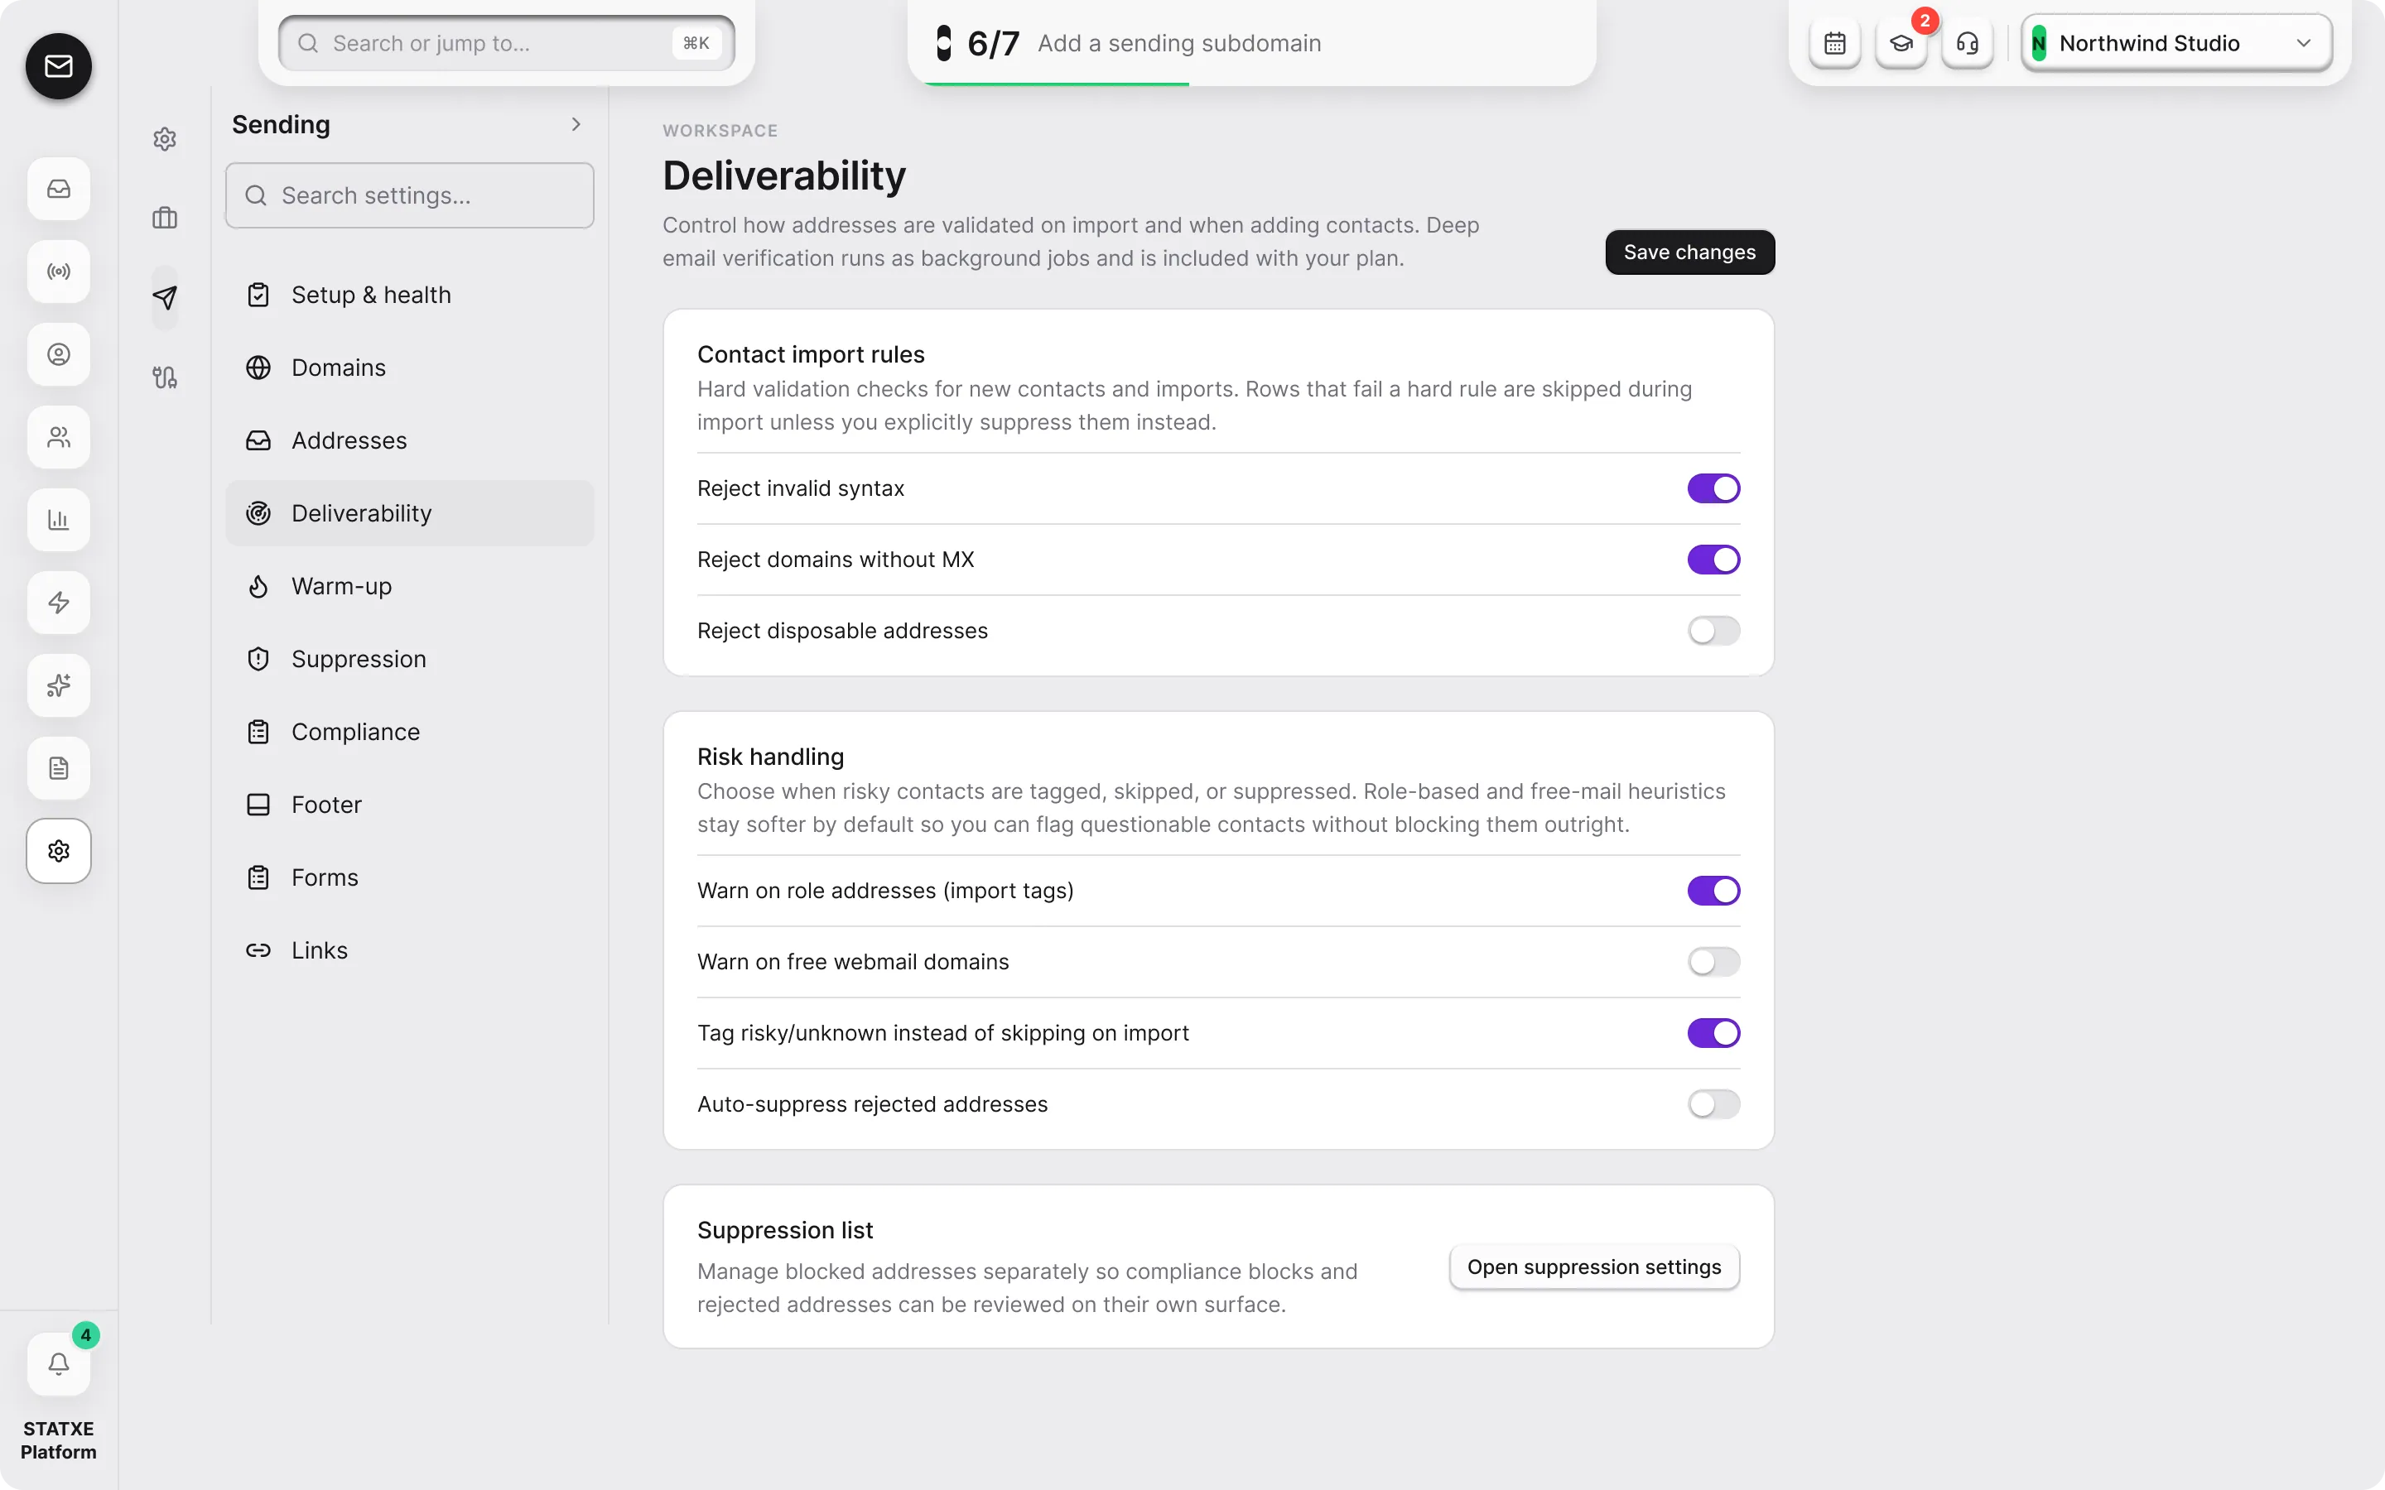2385x1490 pixels.
Task: Open Suppression in the Sending menu
Action: coord(409,659)
